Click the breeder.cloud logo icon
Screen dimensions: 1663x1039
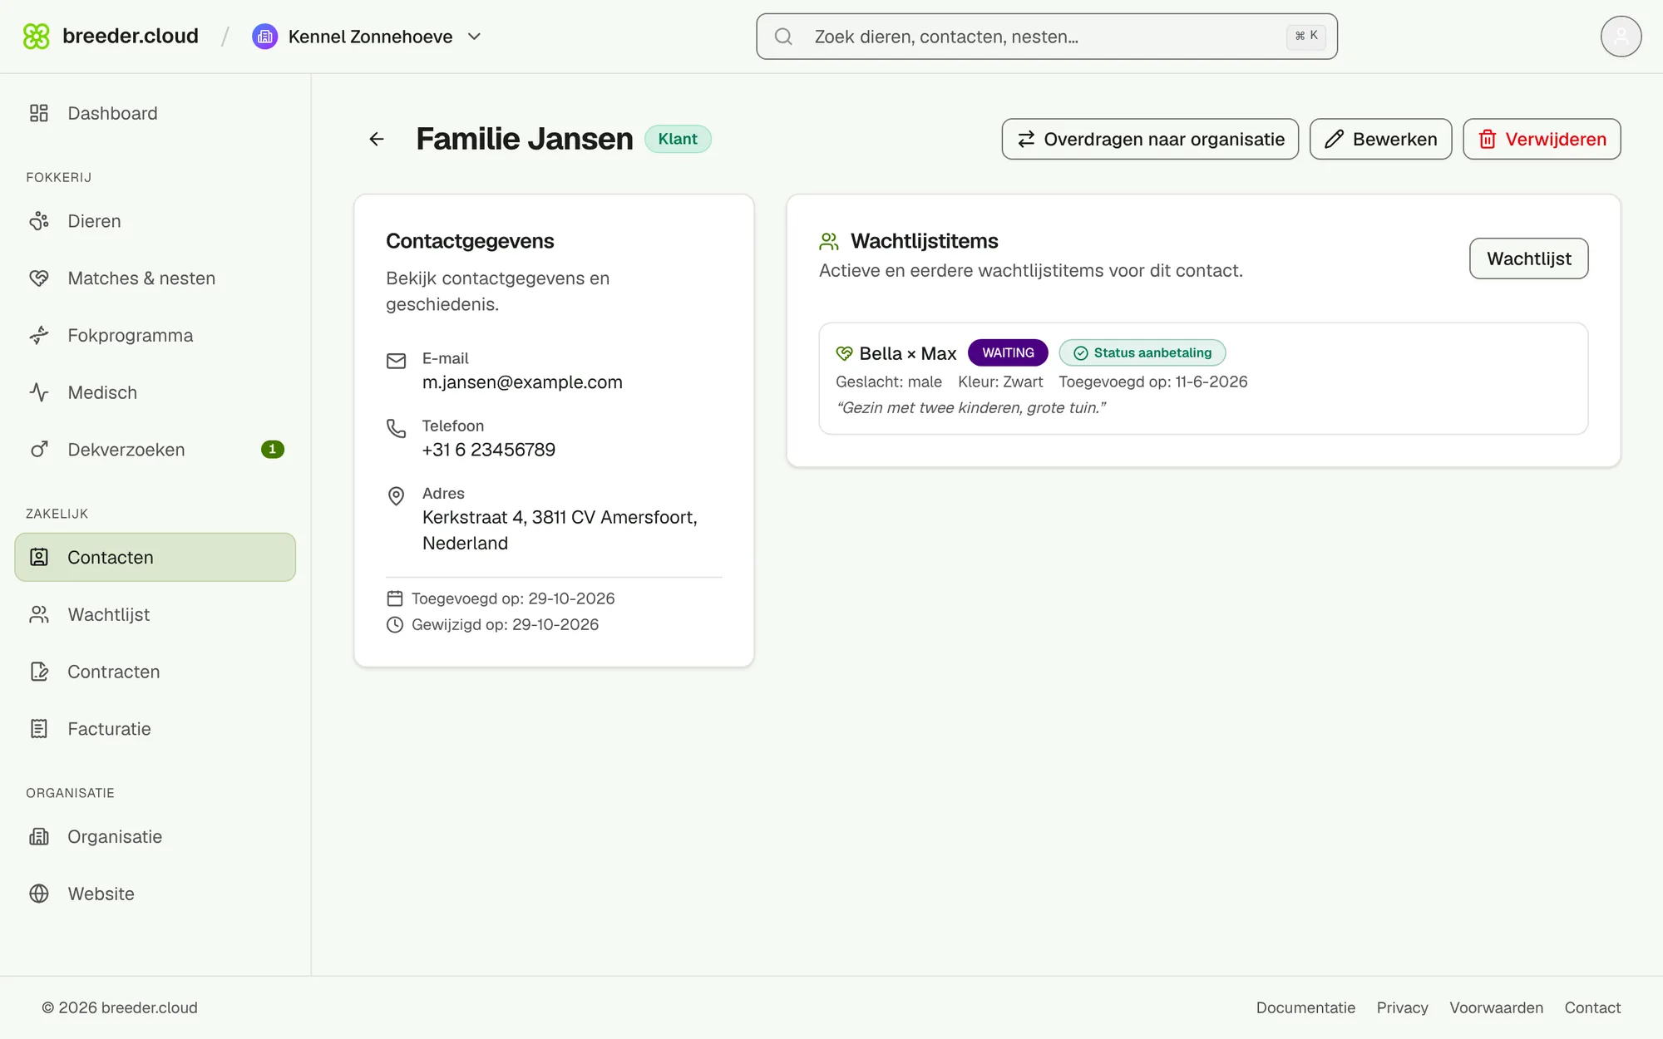pos(36,36)
